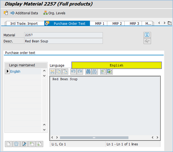
Task: Click the Undo icon
Action: click(74, 72)
